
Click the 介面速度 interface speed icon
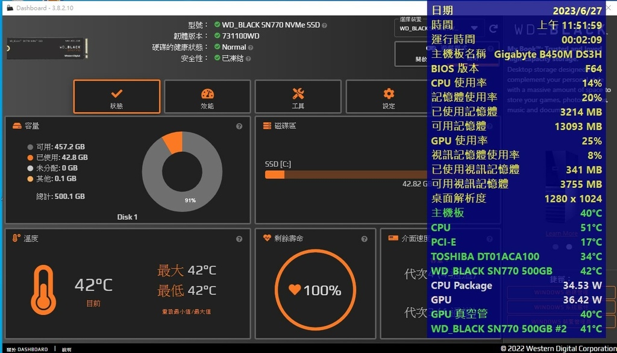coord(393,238)
